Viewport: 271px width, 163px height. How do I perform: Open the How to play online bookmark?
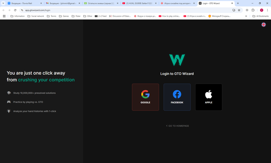click(x=170, y=16)
